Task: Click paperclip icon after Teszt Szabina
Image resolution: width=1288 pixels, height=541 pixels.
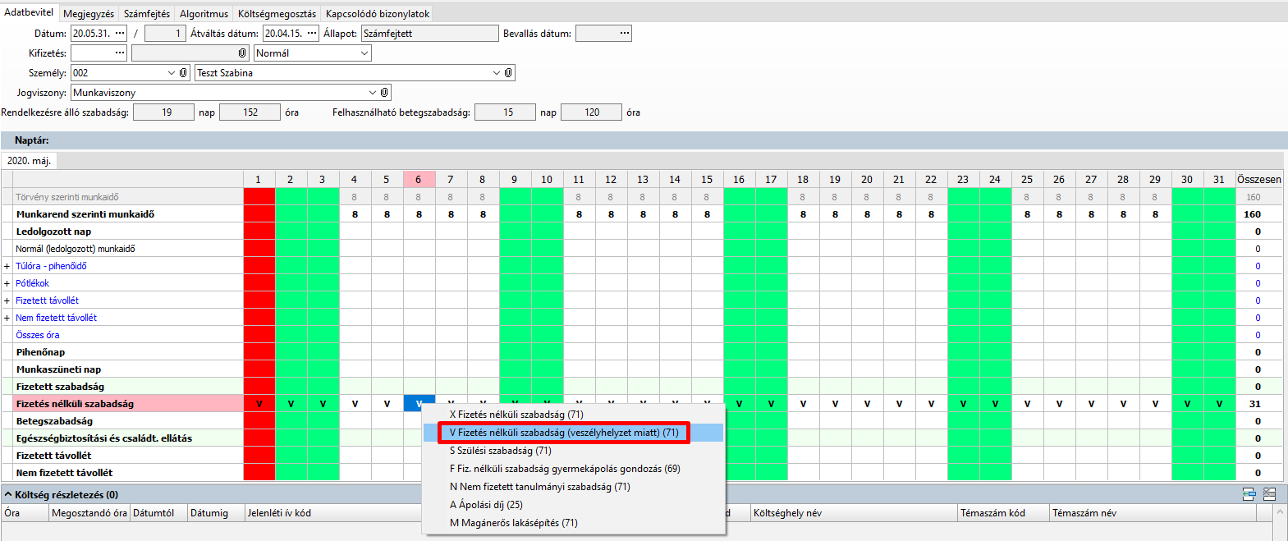Action: (x=508, y=73)
